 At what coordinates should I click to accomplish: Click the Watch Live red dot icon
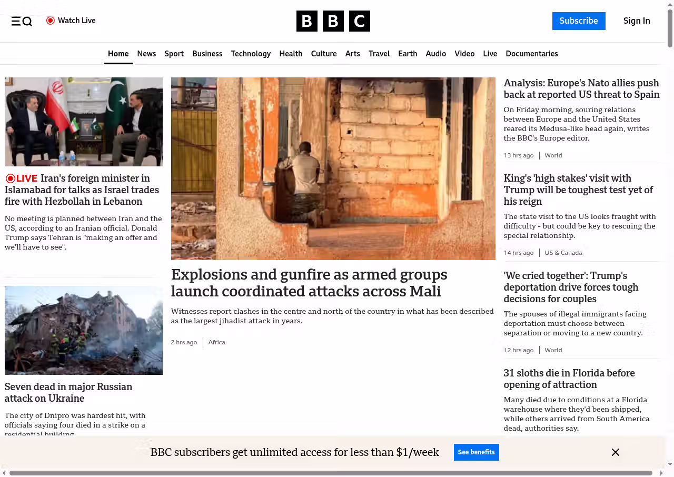point(51,21)
